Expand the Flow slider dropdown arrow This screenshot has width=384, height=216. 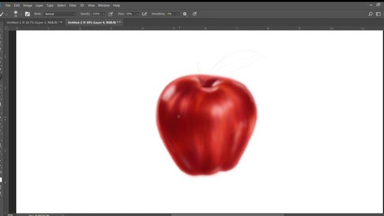click(x=137, y=14)
